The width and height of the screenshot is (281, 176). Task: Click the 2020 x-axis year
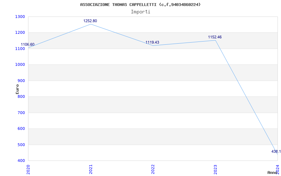(28, 169)
